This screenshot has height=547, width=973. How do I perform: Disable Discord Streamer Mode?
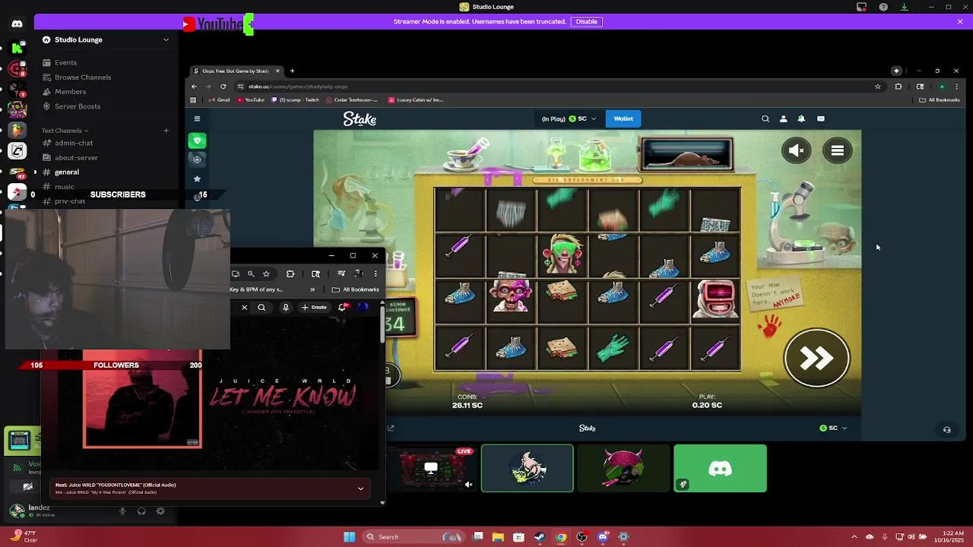pos(586,21)
